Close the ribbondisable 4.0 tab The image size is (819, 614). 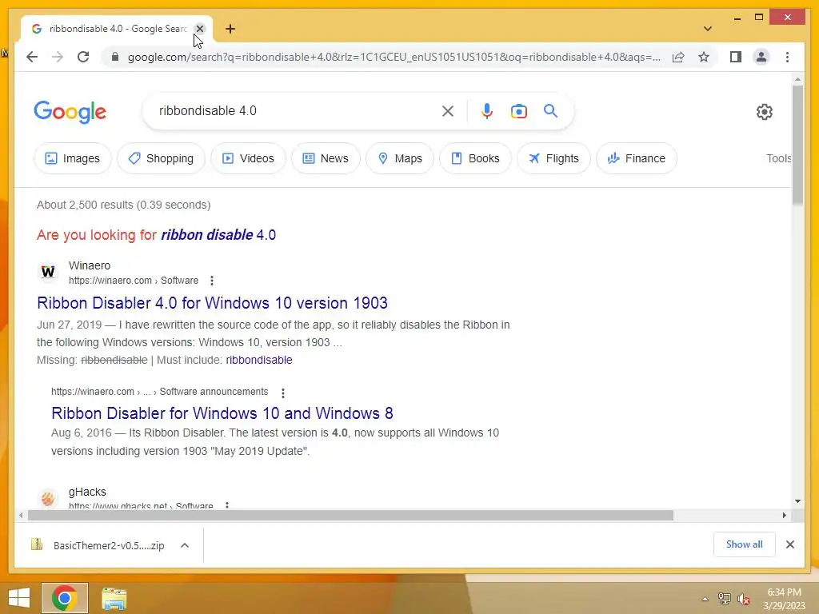tap(200, 29)
